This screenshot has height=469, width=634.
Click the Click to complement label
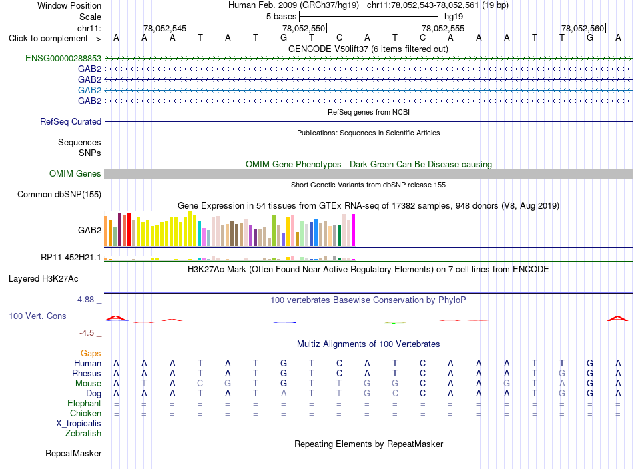(55, 39)
